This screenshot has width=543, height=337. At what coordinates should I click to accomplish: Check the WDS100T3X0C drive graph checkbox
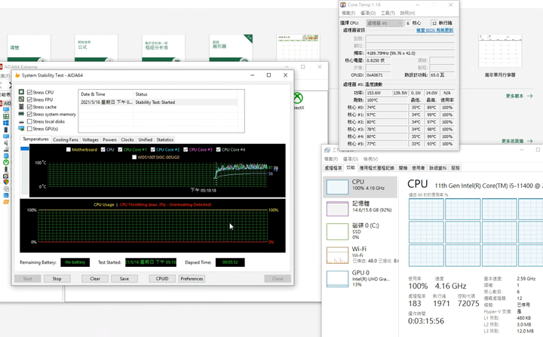pyautogui.click(x=134, y=158)
